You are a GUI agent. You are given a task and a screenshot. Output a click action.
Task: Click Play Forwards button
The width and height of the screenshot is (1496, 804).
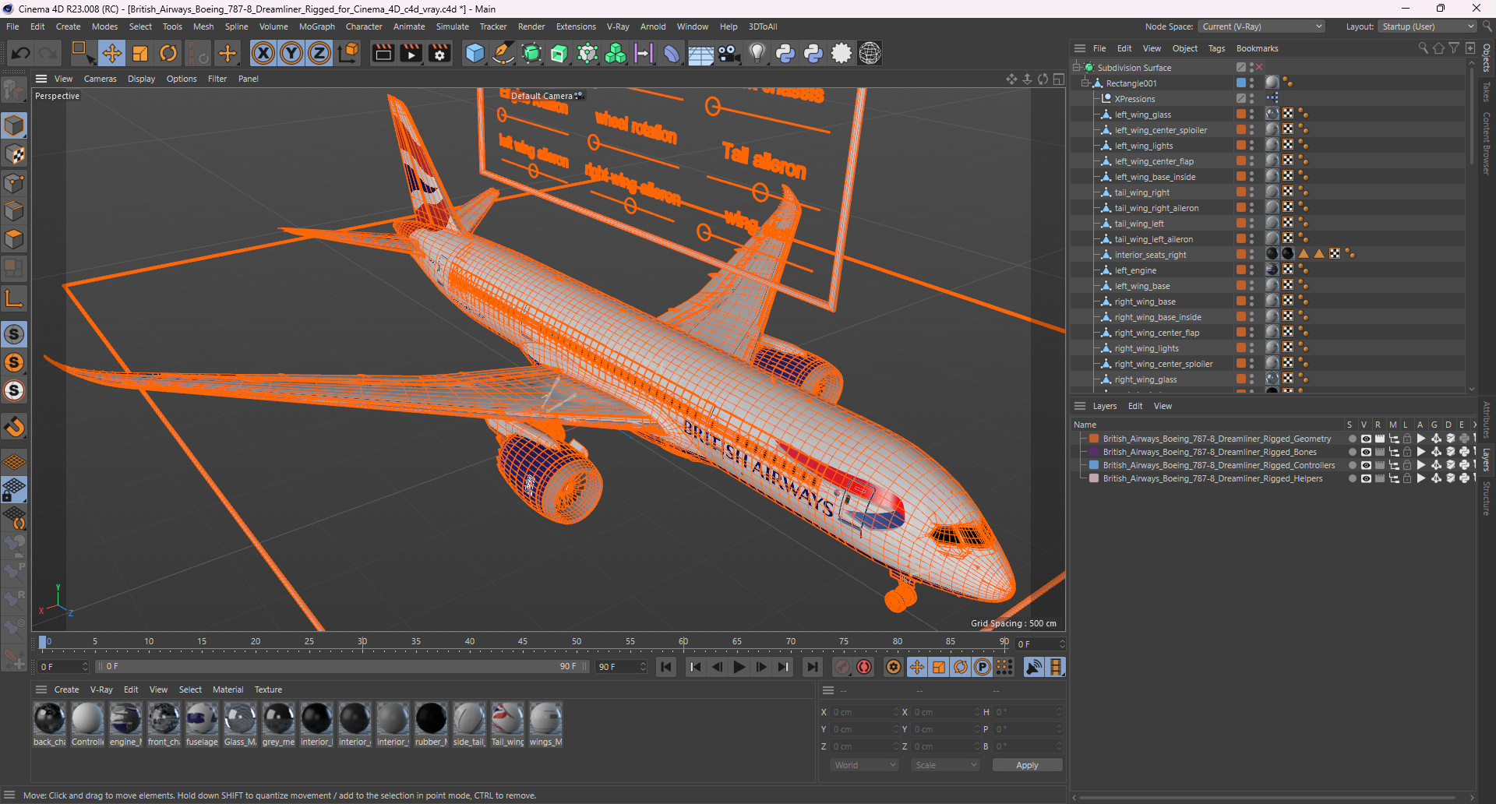739,667
